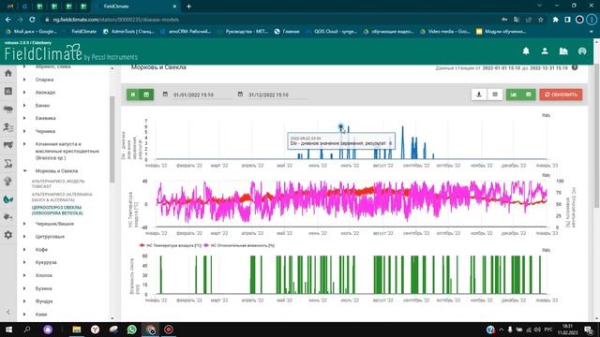Switch to the FieldClimate browser tab
Image resolution: width=600 pixels, height=337 pixels.
135,7
